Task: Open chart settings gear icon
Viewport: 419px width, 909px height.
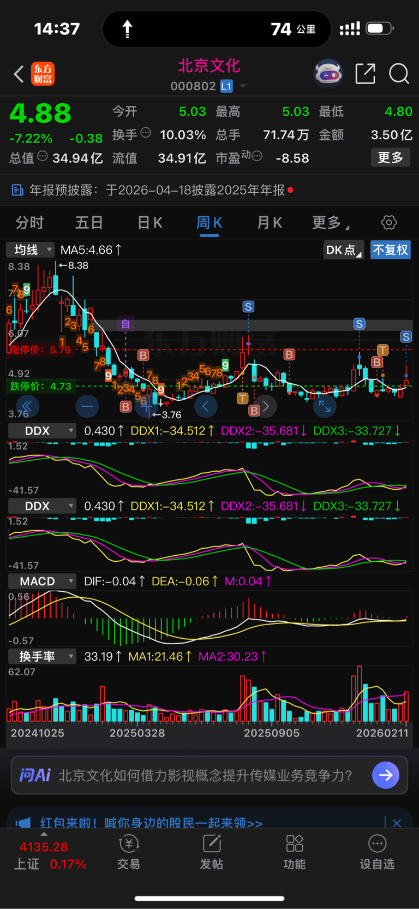Action: tap(389, 222)
